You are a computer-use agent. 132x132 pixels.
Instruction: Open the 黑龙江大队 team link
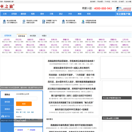(x=30, y=45)
